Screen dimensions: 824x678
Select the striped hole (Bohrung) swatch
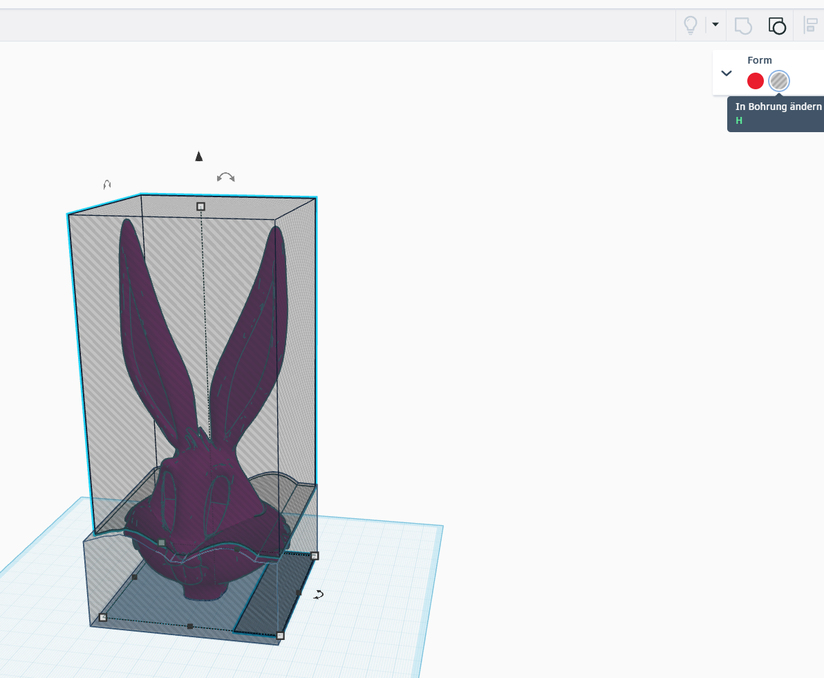tap(779, 81)
